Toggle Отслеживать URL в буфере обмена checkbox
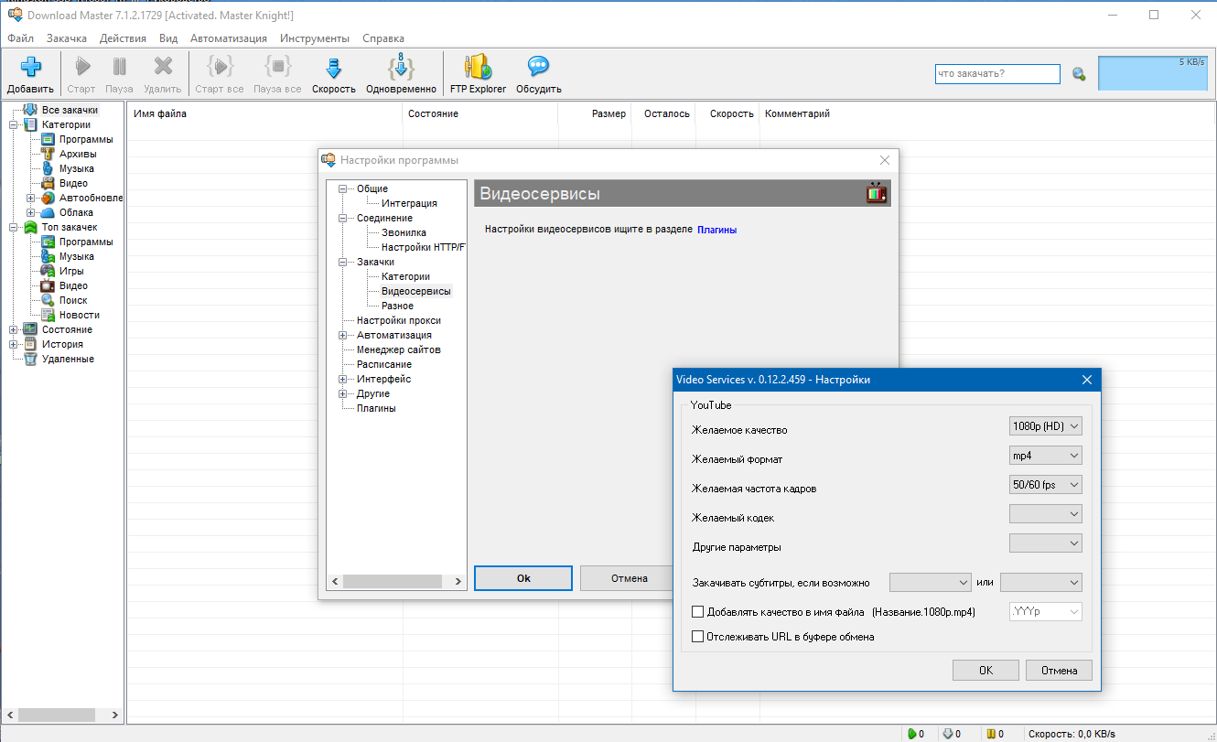The height and width of the screenshot is (742, 1217). coord(698,637)
